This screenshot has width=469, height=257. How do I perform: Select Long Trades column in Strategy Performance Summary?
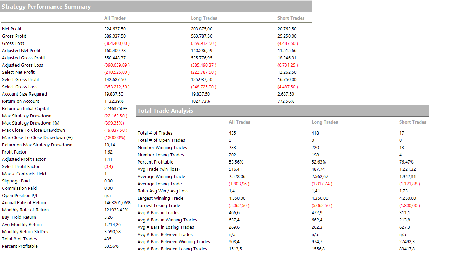click(204, 18)
